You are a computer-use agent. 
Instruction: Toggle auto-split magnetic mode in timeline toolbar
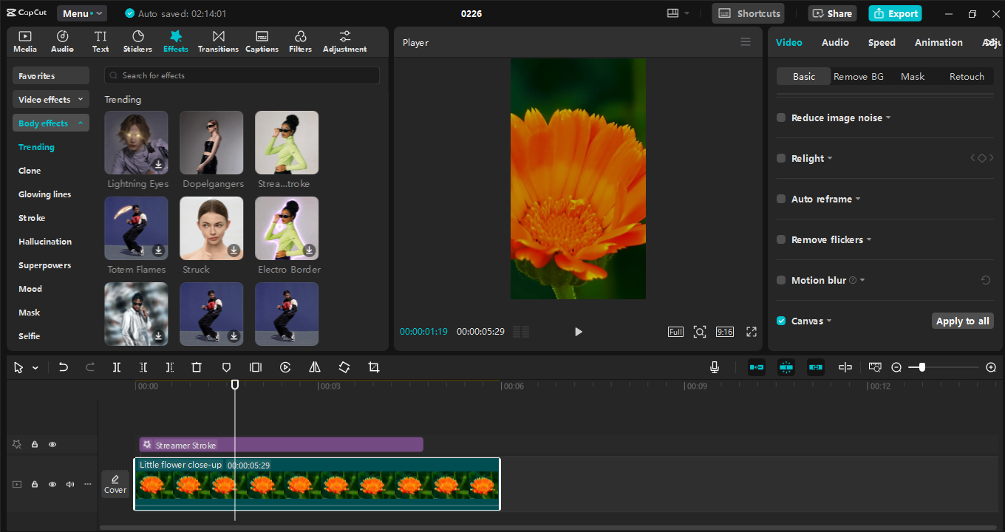click(786, 366)
